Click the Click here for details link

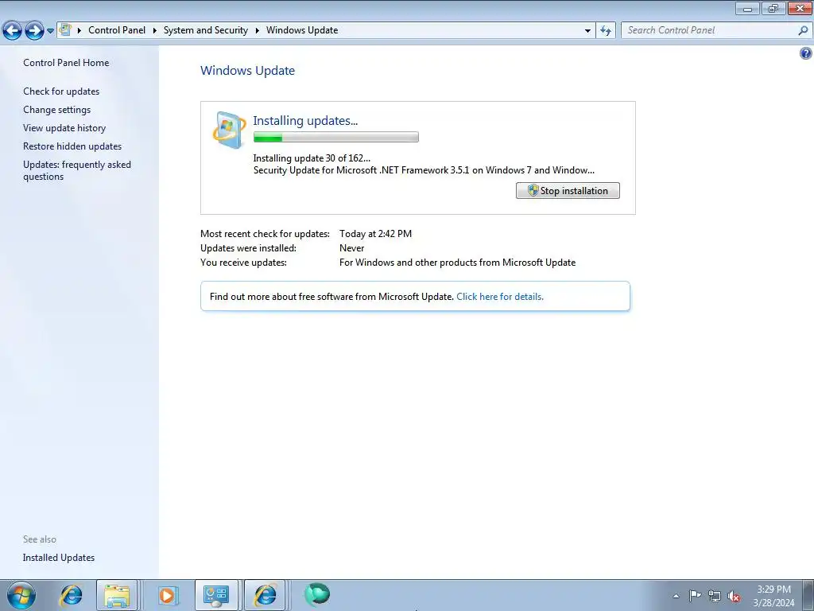tap(500, 297)
